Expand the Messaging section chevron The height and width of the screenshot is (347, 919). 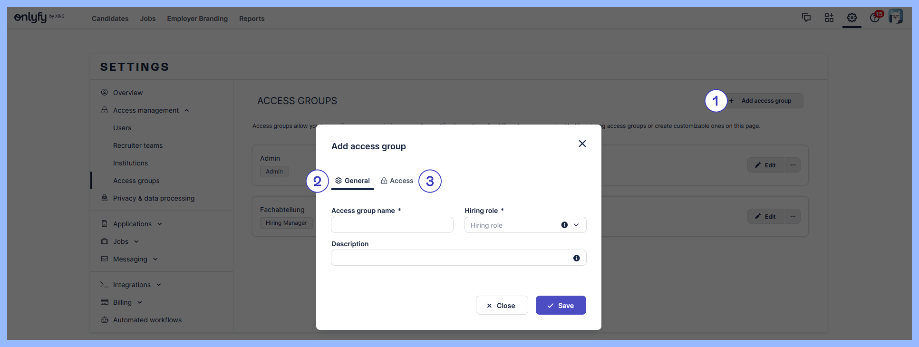(155, 259)
